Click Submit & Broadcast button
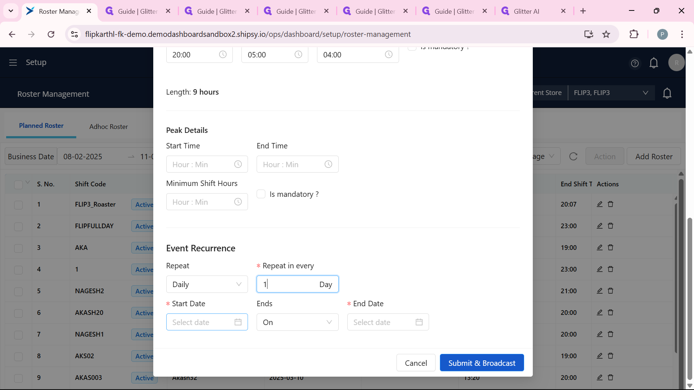This screenshot has height=390, width=694. pos(482,363)
